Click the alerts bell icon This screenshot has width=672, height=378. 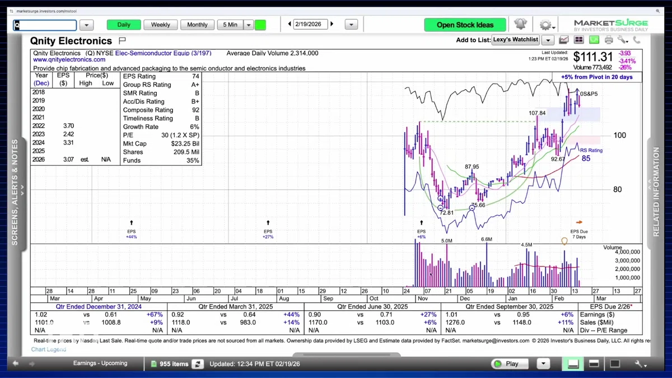tap(520, 24)
